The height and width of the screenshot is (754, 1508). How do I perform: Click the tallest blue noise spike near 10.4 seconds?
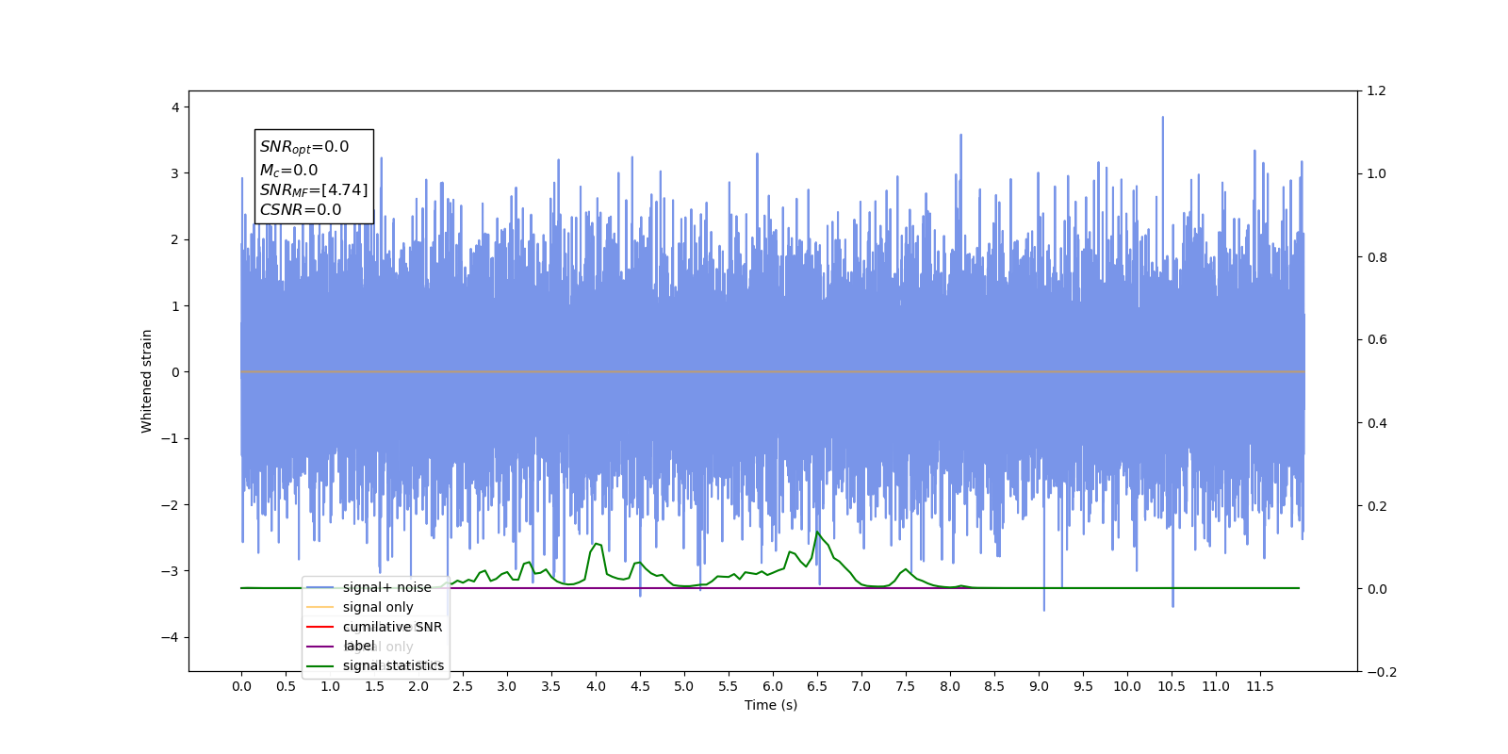(x=1162, y=118)
